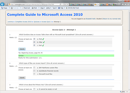This screenshot has width=130, height=93.
Task: Click the Refresh icon in address bar
Action: (66, 4)
